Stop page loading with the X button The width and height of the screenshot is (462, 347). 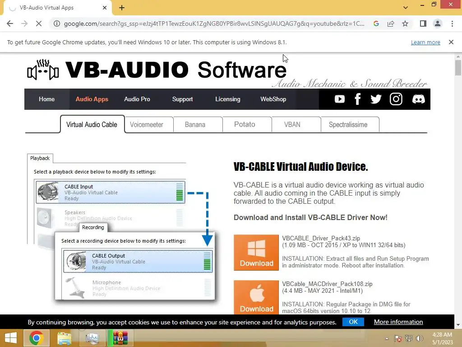coord(39,23)
